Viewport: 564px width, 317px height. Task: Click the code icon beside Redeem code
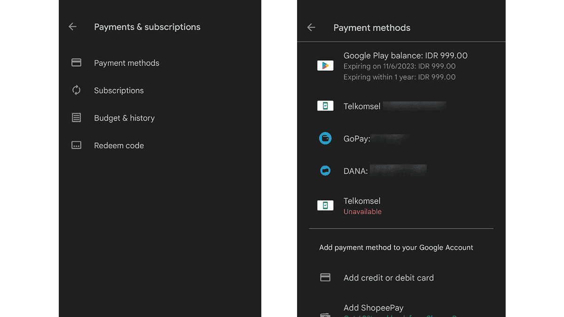coord(76,146)
